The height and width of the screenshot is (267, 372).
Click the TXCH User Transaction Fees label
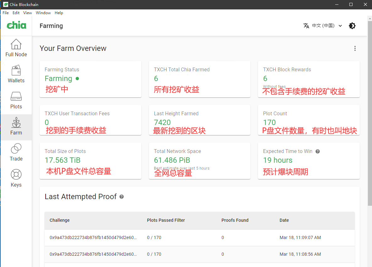tap(77, 114)
